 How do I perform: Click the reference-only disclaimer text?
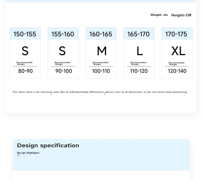tap(99, 92)
